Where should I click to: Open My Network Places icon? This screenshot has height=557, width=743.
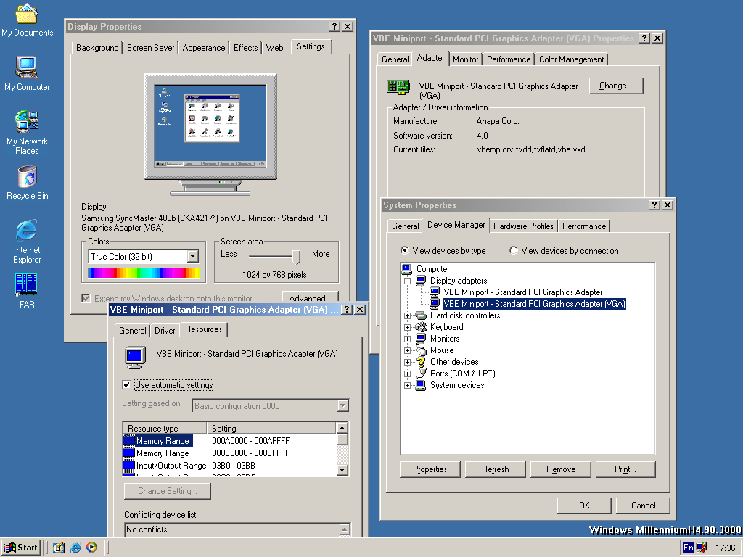27,132
